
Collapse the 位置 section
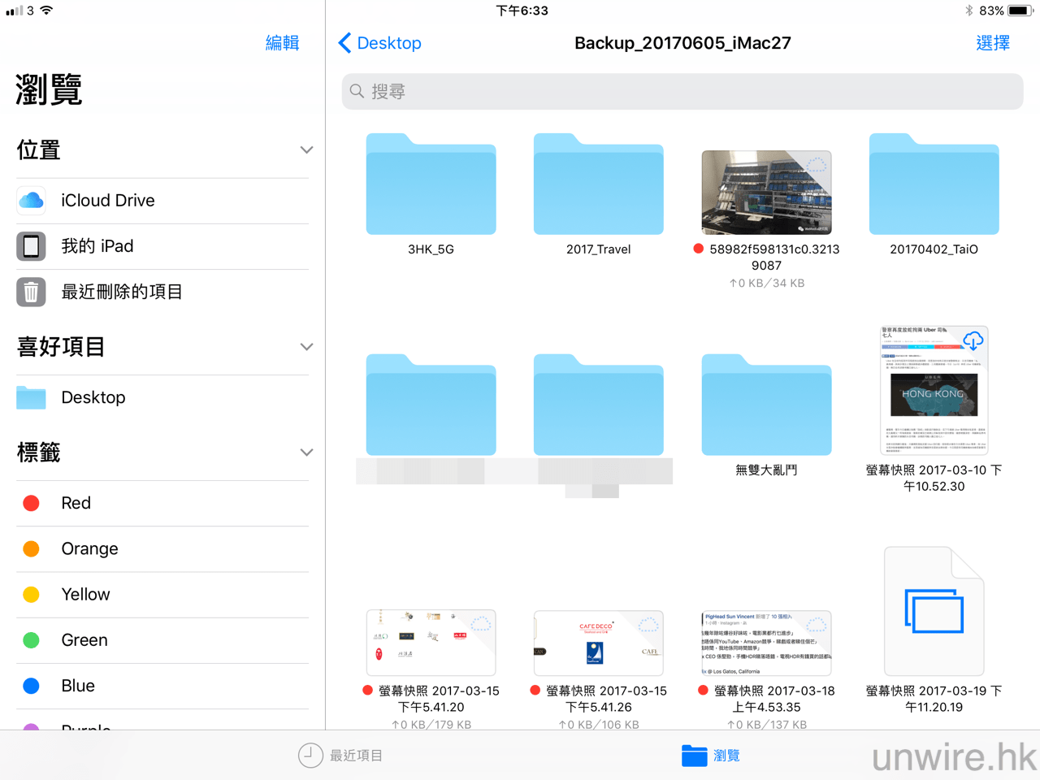click(306, 150)
